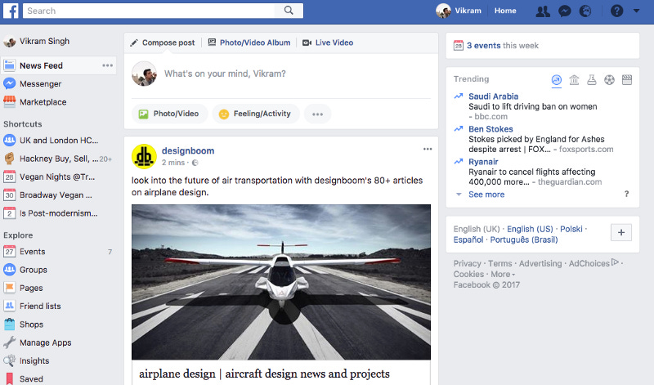
Task: Switch language to Polski
Action: 571,229
